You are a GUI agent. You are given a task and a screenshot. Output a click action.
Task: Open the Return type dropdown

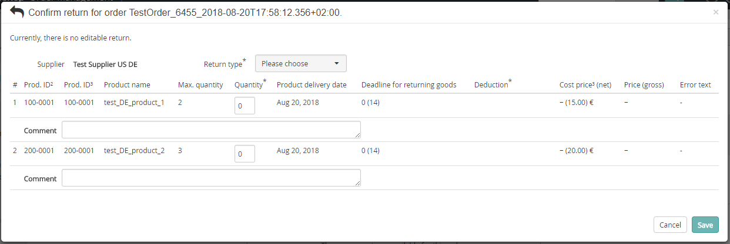(x=301, y=63)
